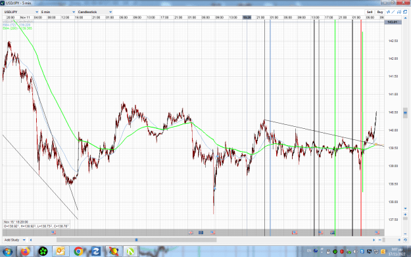Image resolution: width=411 pixels, height=257 pixels.
Task: Open the chart studies icon in the top toolbar
Action: [x=388, y=12]
